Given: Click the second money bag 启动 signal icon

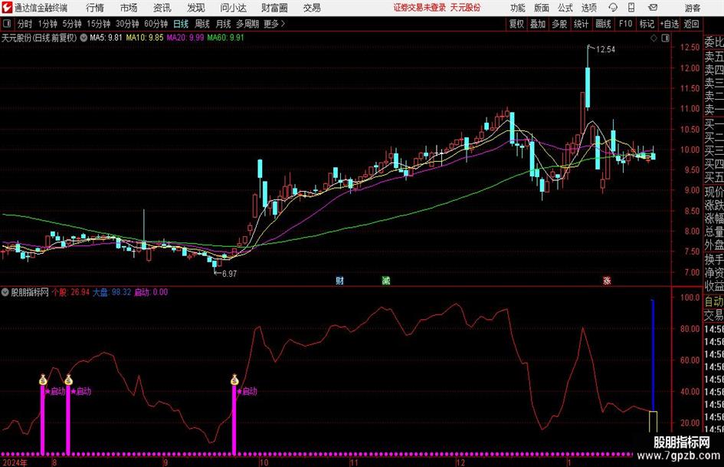Looking at the screenshot, I should pos(68,380).
